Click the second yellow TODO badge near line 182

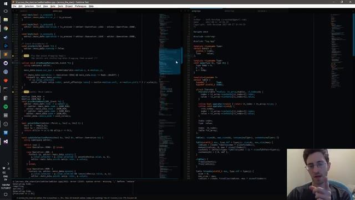coord(26,92)
